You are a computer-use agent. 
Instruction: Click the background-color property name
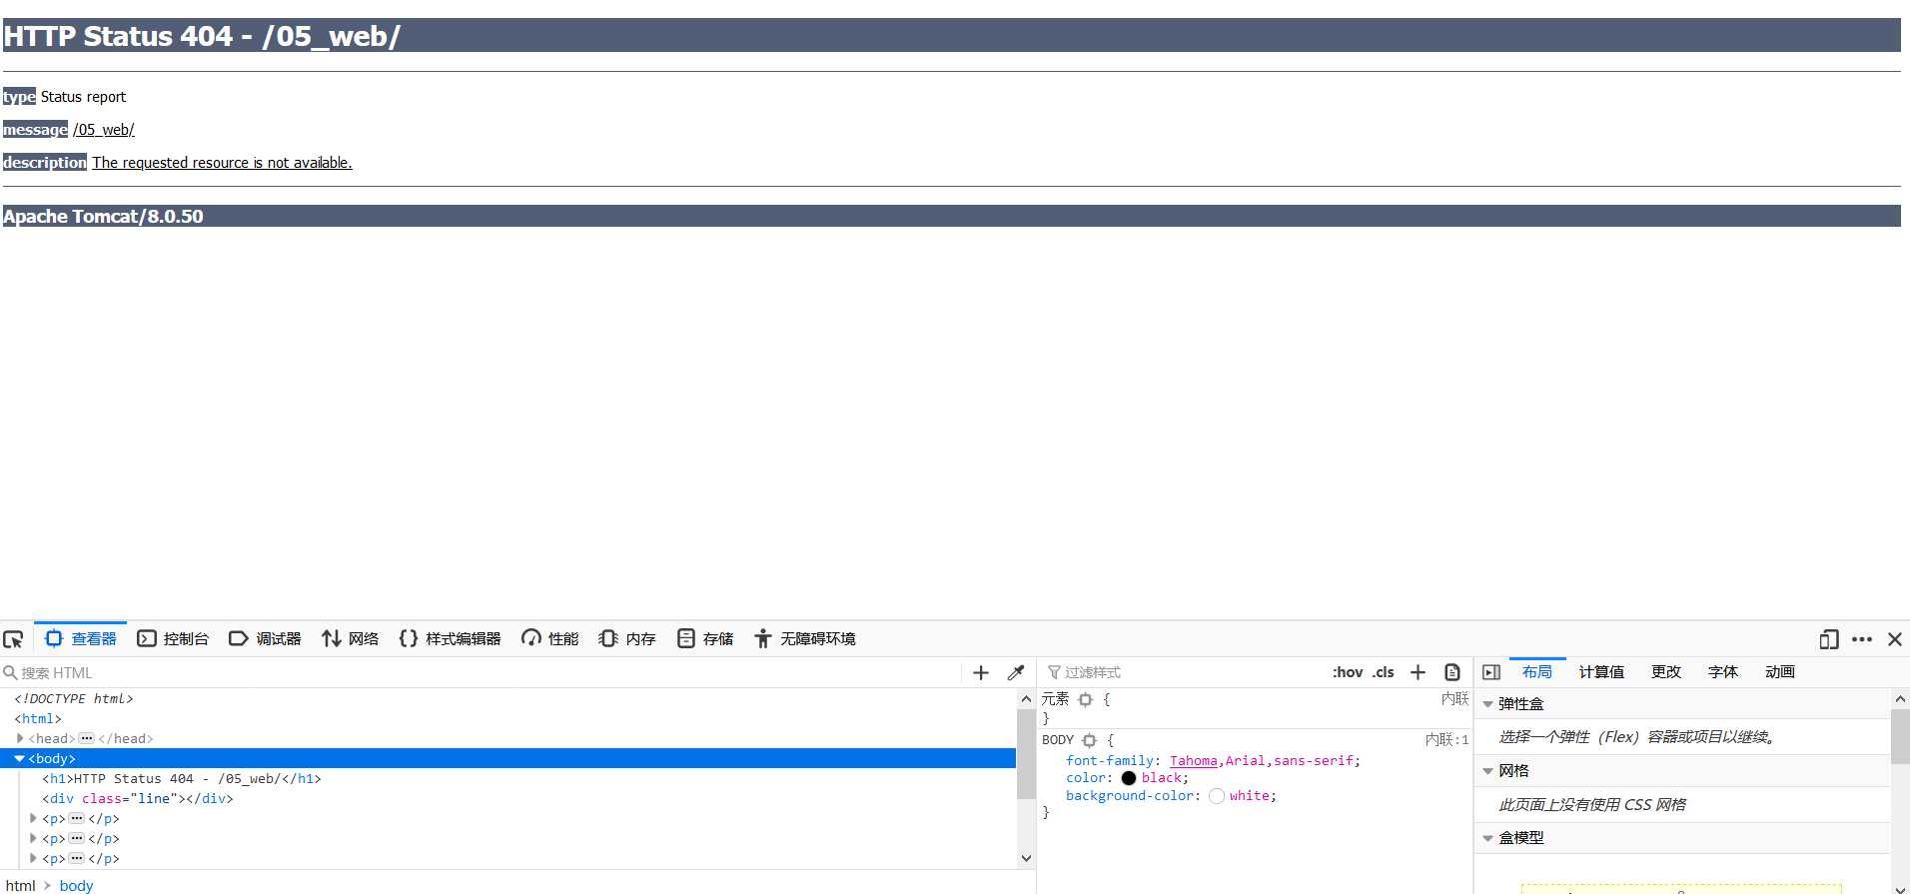pos(1130,796)
